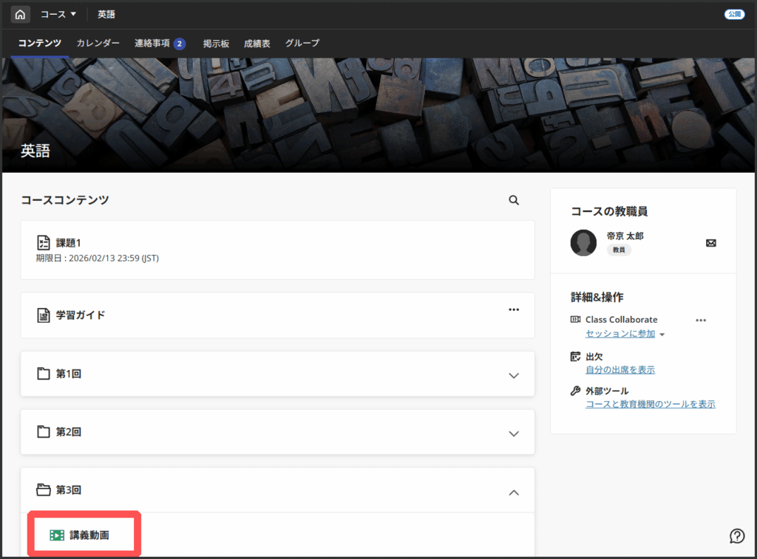
Task: Open the 課題1 assignment
Action: click(x=68, y=242)
